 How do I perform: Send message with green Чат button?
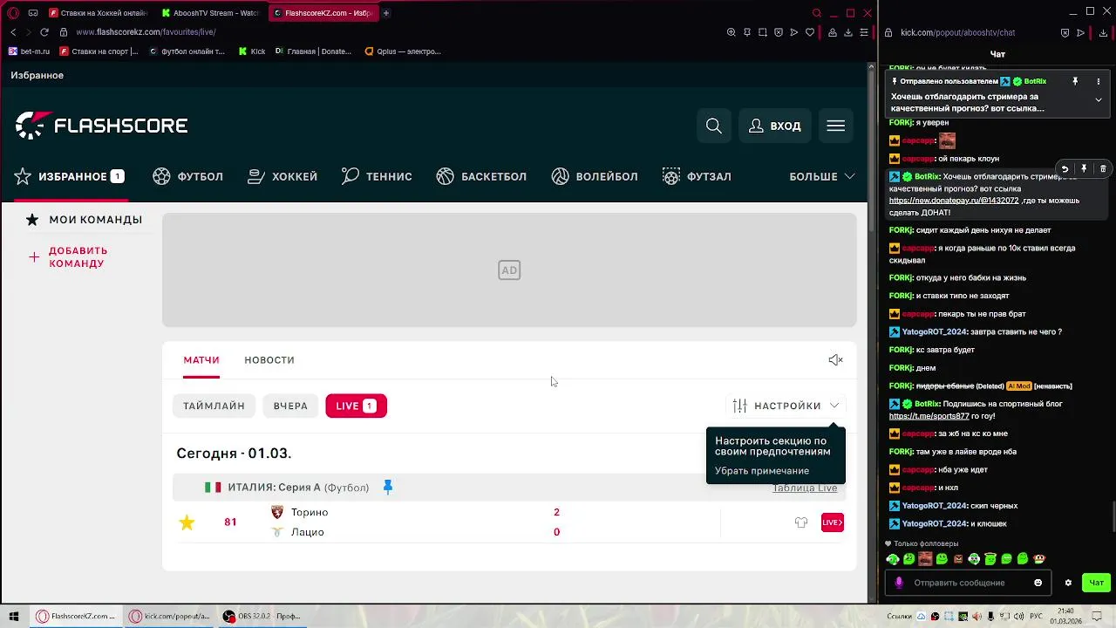1096,583
